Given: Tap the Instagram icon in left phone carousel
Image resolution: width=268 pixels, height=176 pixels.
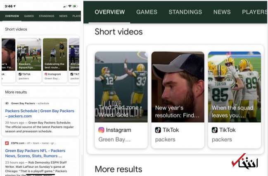Looking at the screenshot, I should tap(46, 74).
